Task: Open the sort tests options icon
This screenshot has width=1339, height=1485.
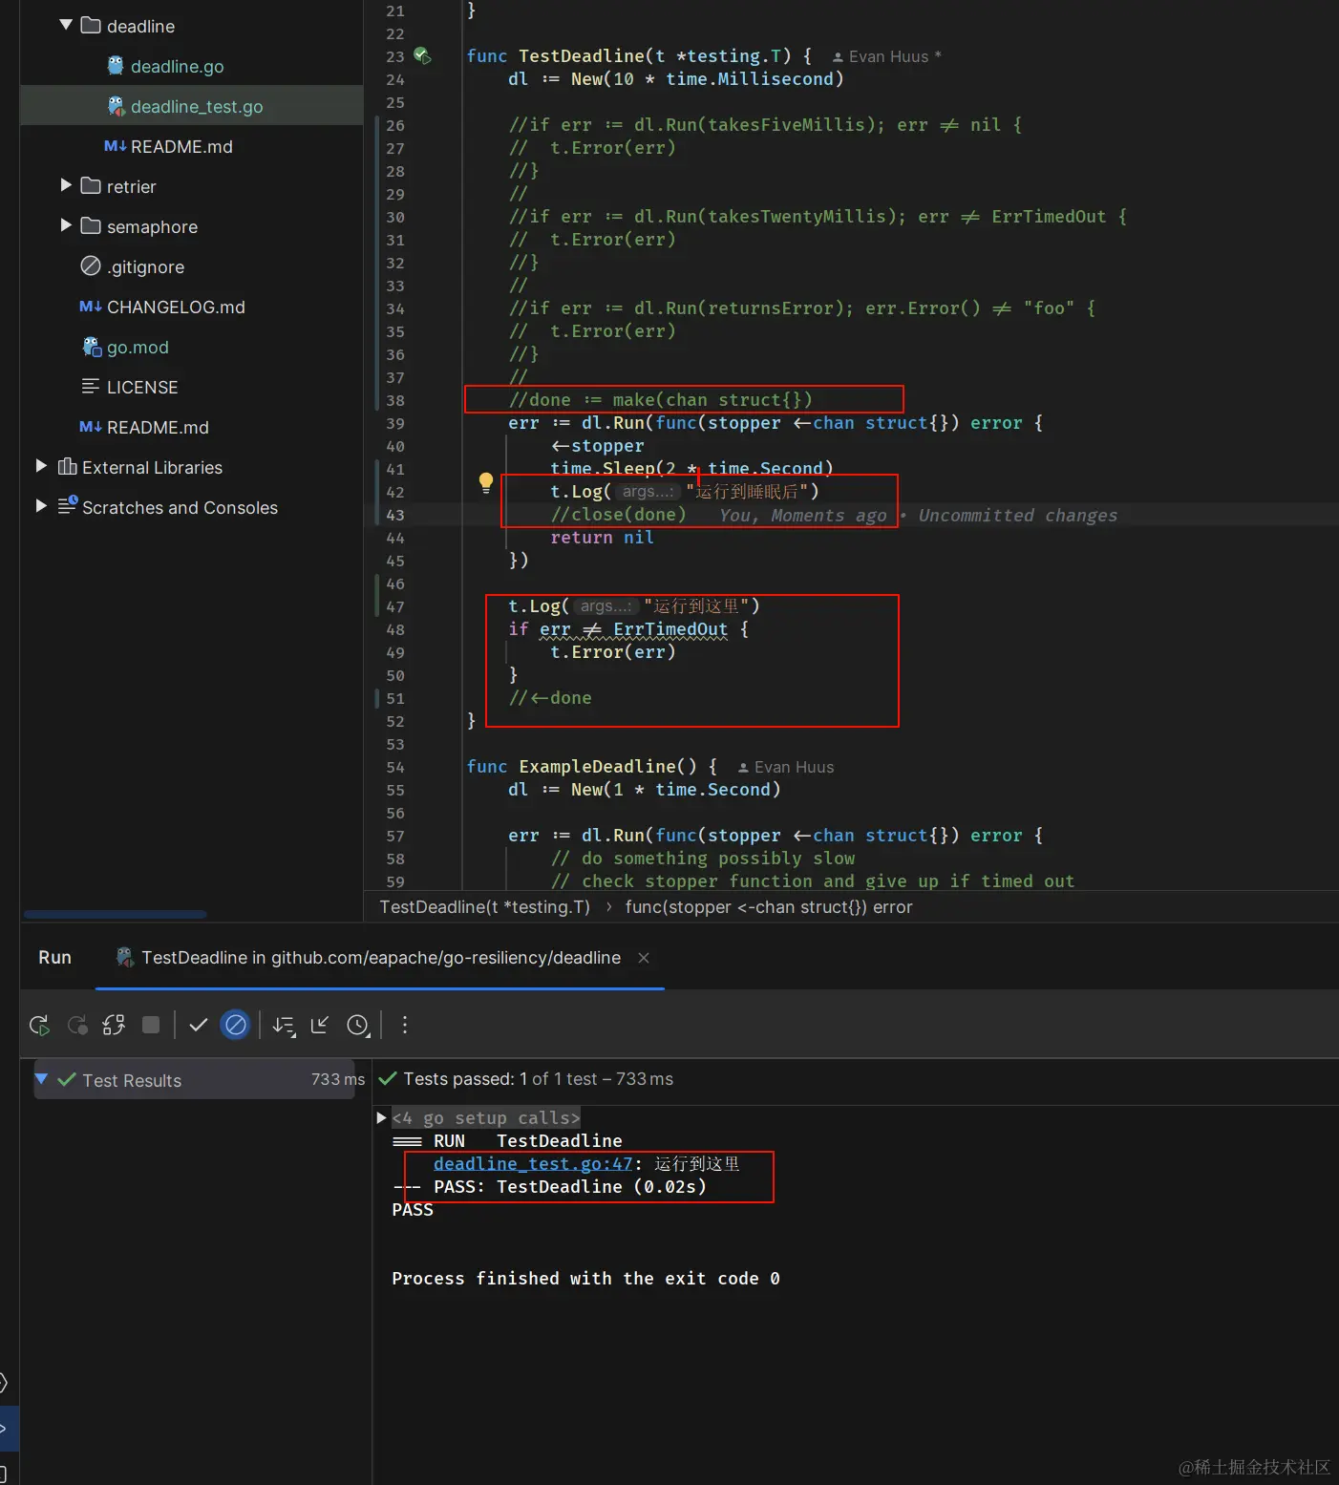Action: [284, 1026]
